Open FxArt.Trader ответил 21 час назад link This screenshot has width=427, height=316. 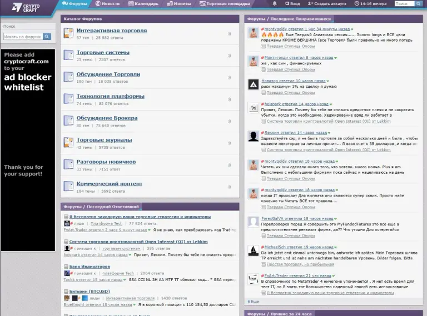[297, 275]
